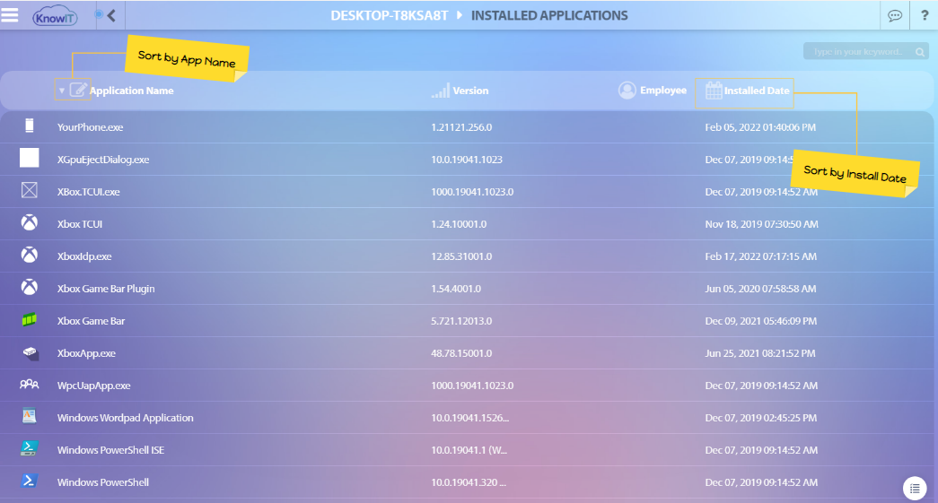Open the hamburger main menu
Viewport: 938px width, 503px height.
click(x=10, y=15)
